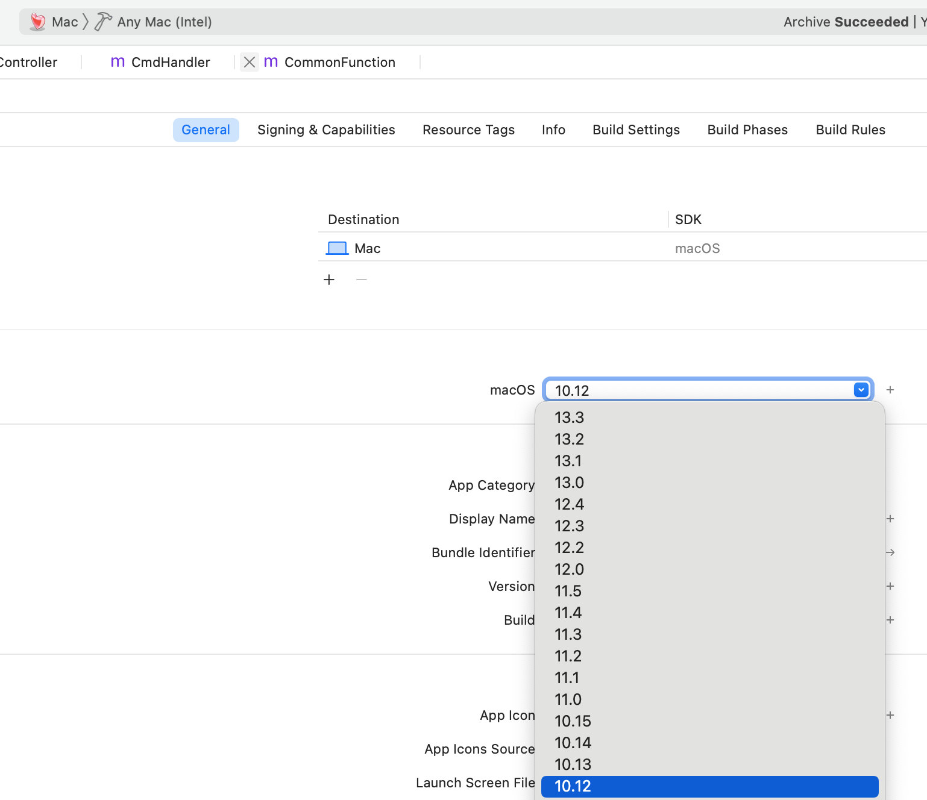Choose 12.3 from the version list
Viewport: 927px width, 800px height.
pyautogui.click(x=709, y=526)
